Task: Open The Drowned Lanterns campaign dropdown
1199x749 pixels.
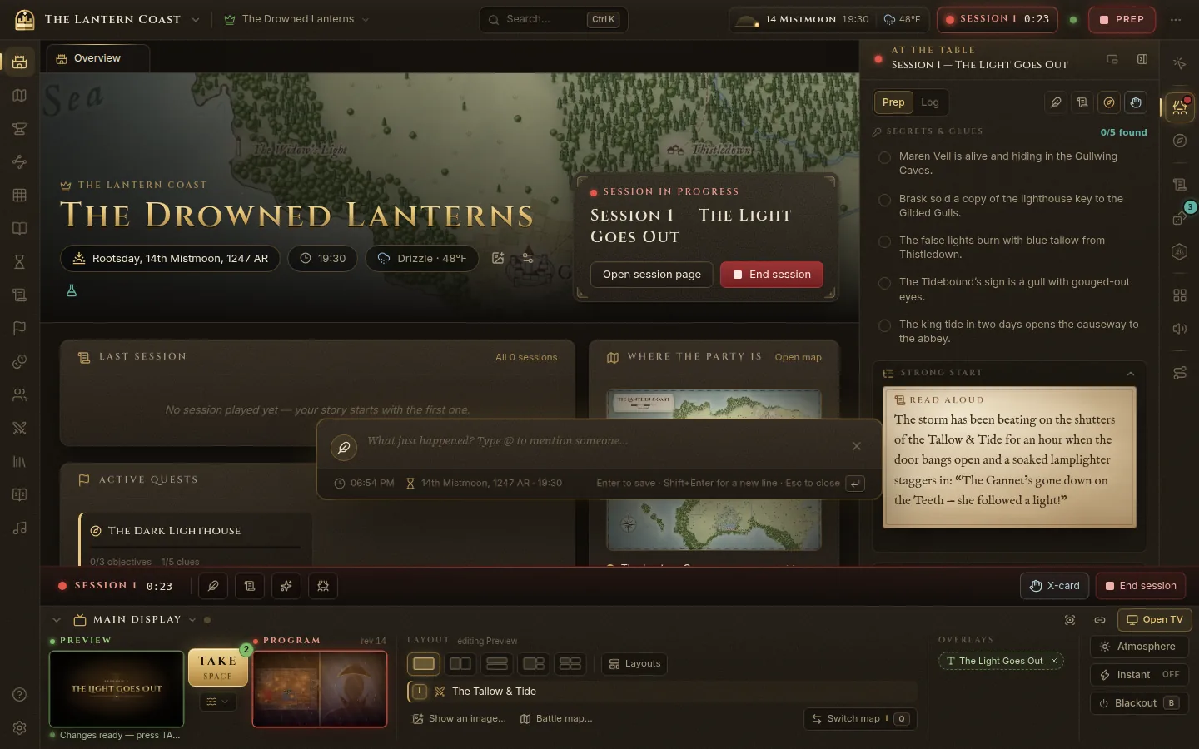Action: point(297,19)
